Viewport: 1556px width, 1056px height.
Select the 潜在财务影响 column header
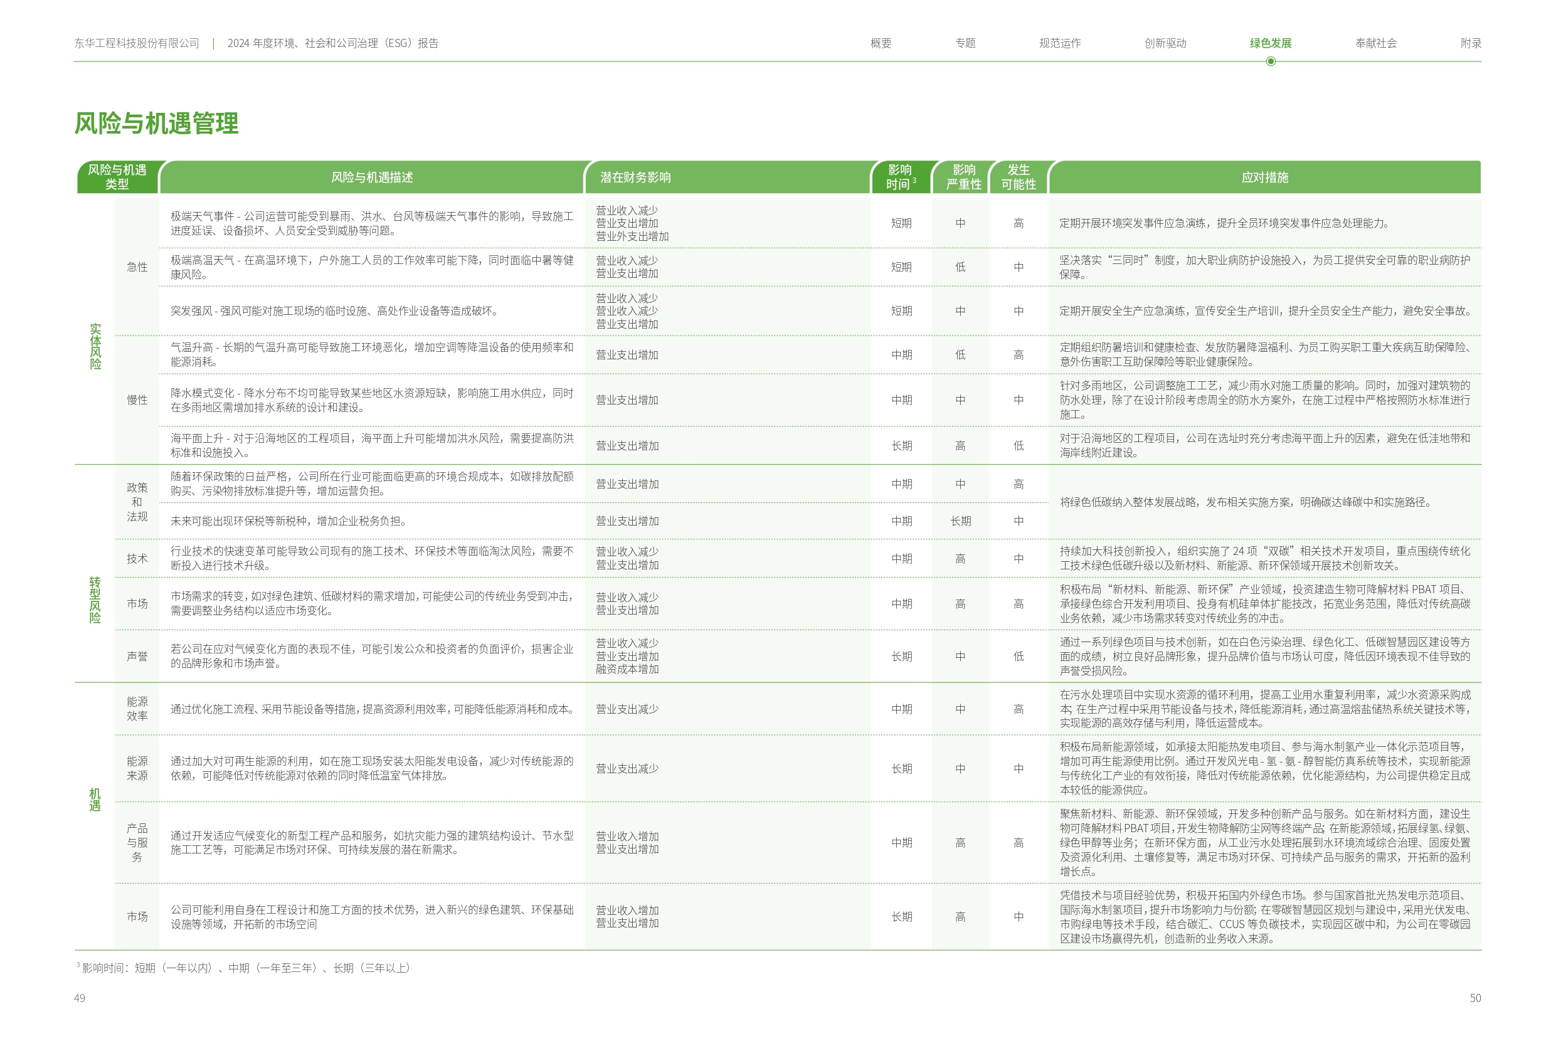pos(635,177)
